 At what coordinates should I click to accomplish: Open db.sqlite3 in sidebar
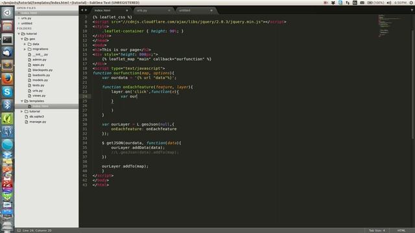(x=36, y=116)
